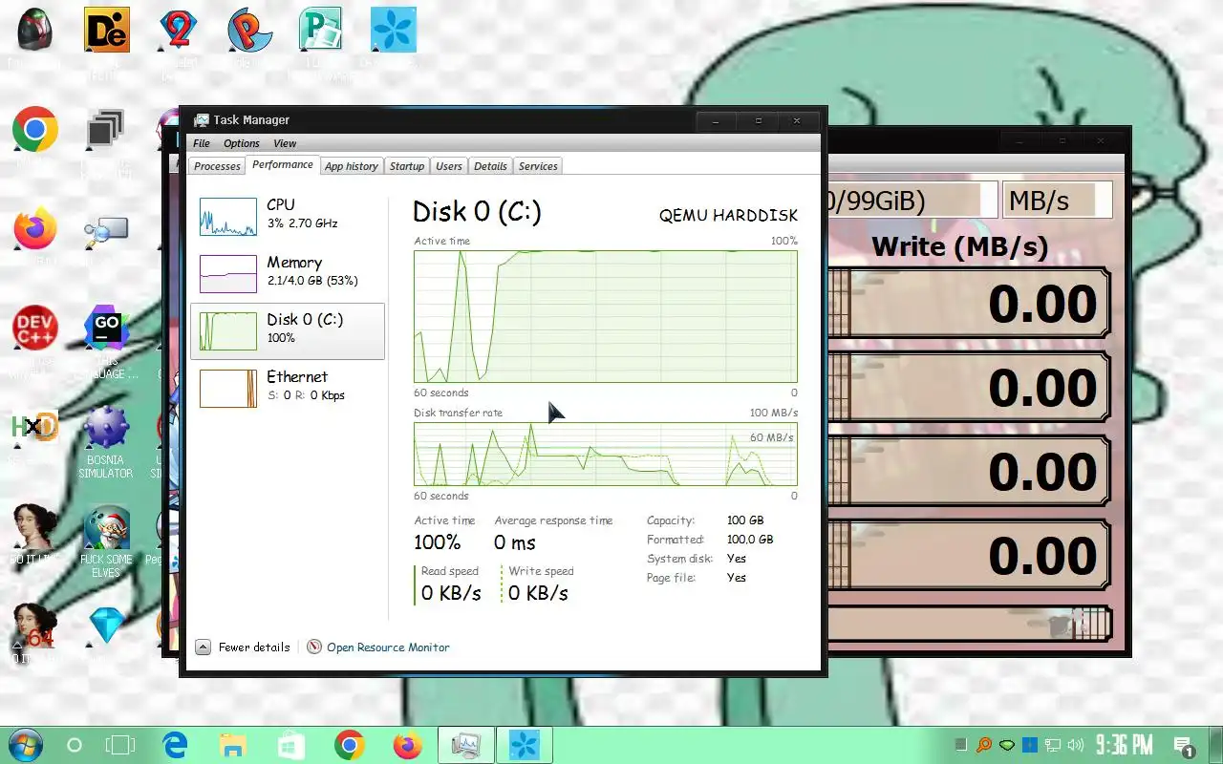Select Disk 0 (C:) in the sidebar
Image resolution: width=1223 pixels, height=764 pixels.
coord(288,331)
